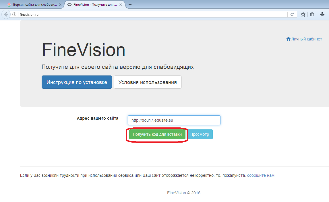
Task: Open 'Условия использования' button
Action: pyautogui.click(x=148, y=82)
